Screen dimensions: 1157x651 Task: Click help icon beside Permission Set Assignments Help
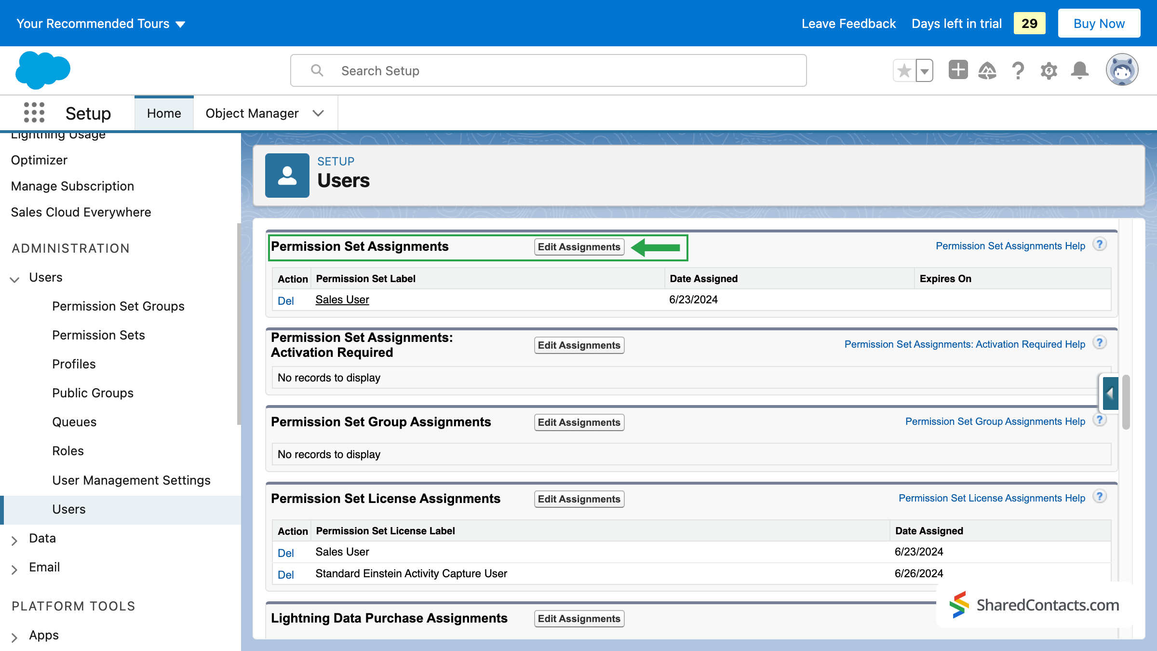(1100, 244)
